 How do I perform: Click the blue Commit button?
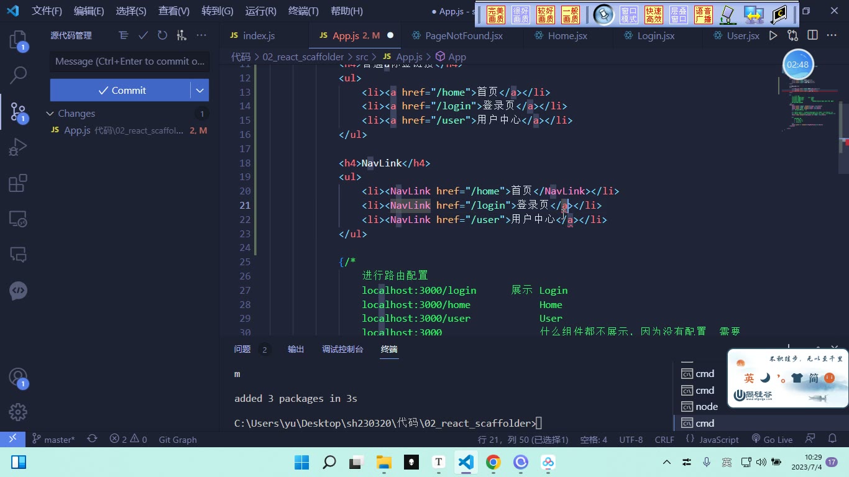click(x=121, y=90)
